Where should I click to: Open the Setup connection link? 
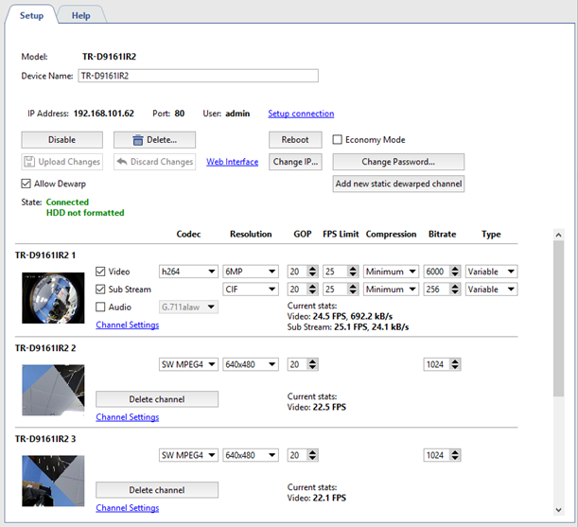coord(301,114)
